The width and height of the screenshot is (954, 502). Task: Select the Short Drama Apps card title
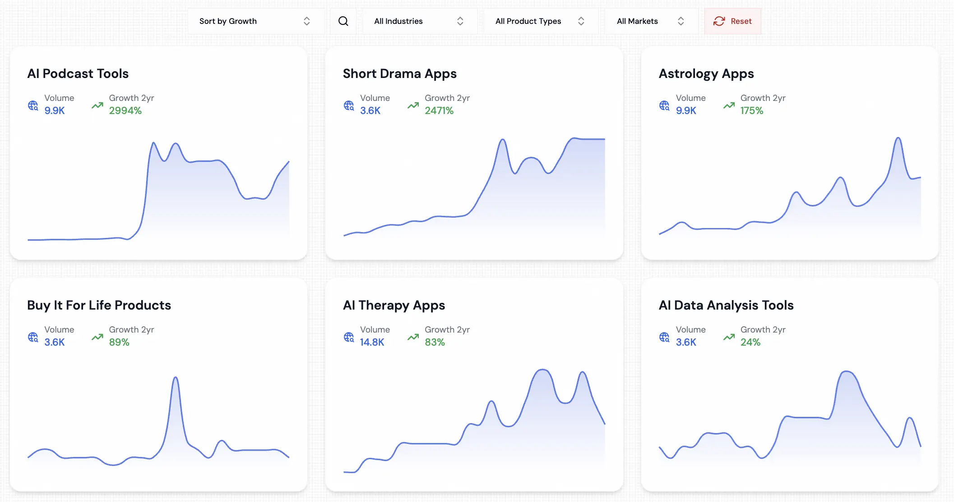point(400,73)
